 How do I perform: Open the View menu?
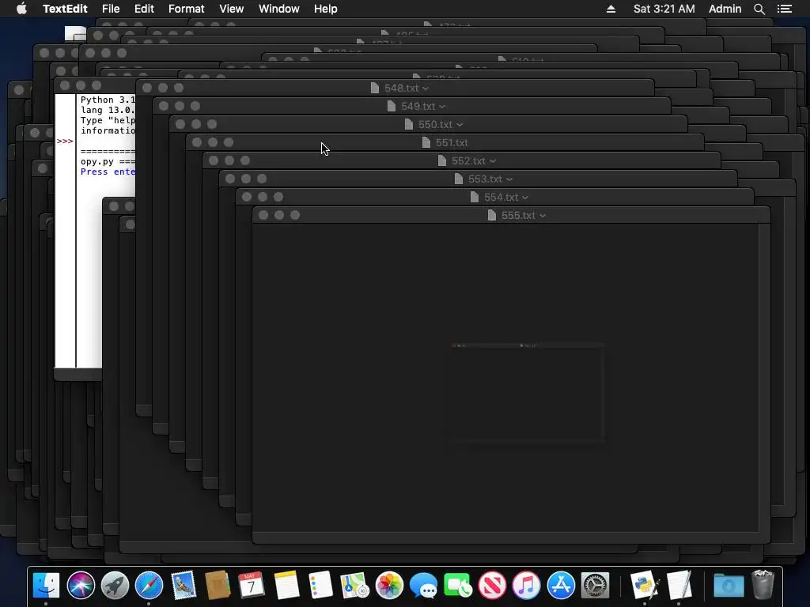[x=232, y=9]
